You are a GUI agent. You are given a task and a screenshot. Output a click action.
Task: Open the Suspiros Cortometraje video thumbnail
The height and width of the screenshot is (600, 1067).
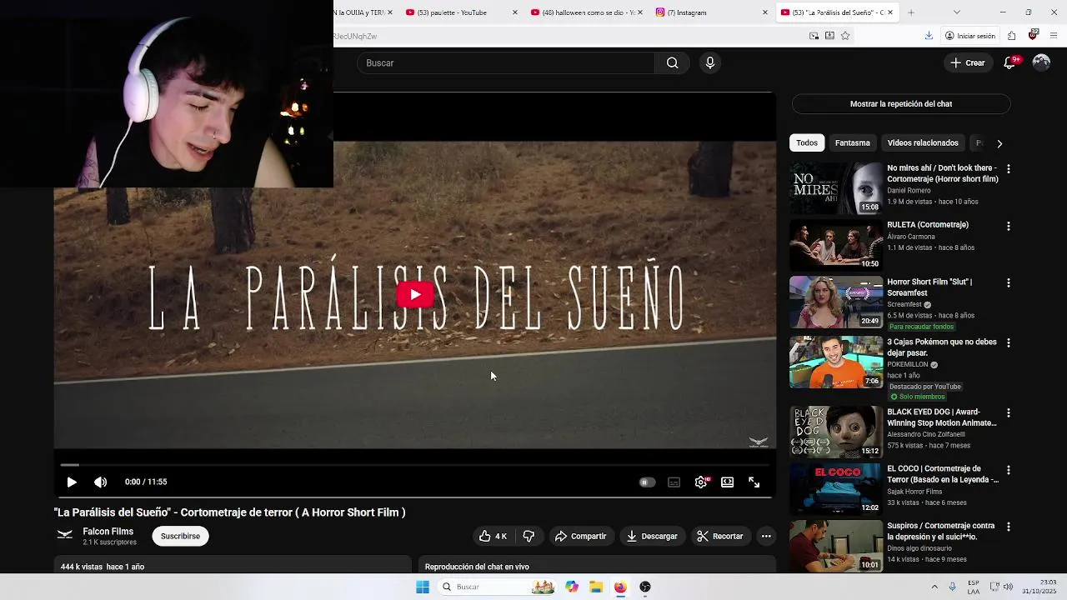[x=836, y=546]
